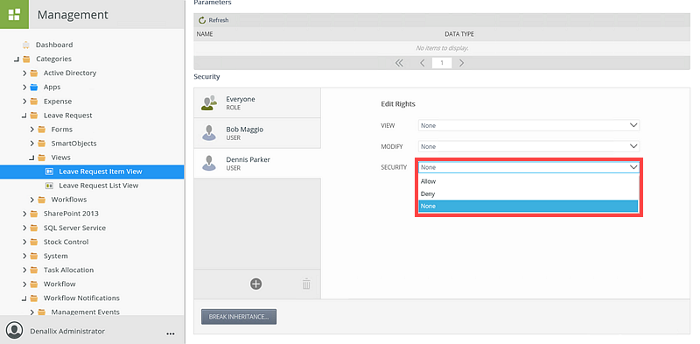
Task: Click the Everyone role group icon
Action: [209, 102]
